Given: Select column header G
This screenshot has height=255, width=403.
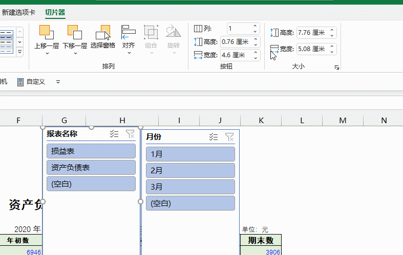Looking at the screenshot, I should point(64,120).
